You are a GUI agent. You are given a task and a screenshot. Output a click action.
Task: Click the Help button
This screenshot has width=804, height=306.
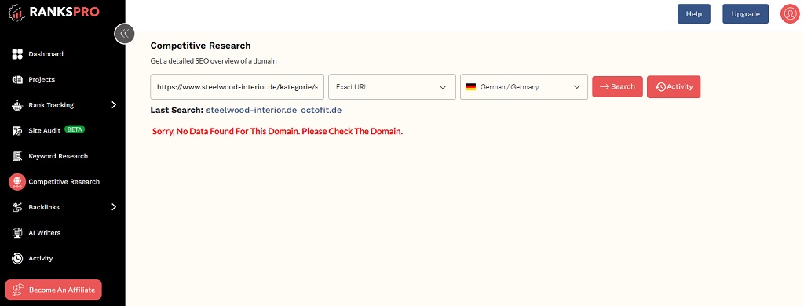coord(694,14)
